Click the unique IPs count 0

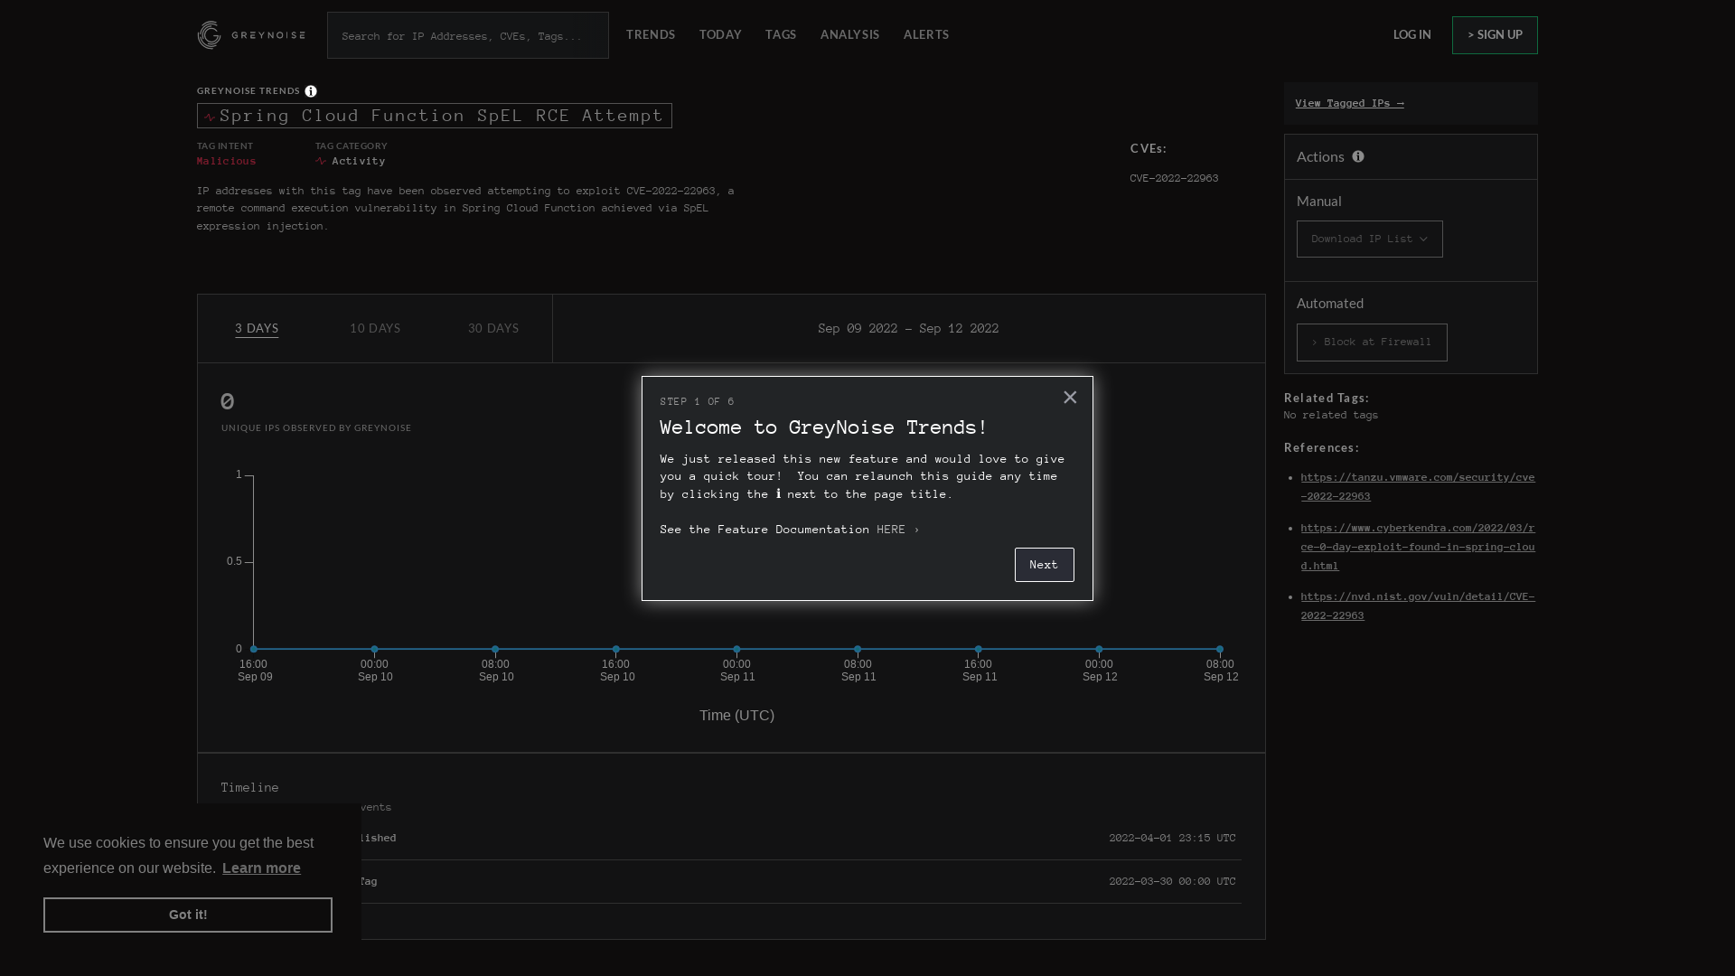click(x=228, y=401)
